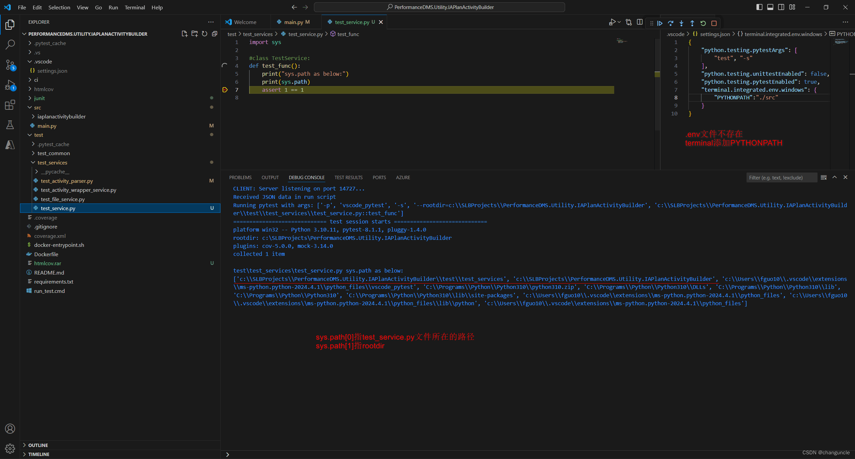Toggle the Secondary Side Bar visibility
Image resolution: width=855 pixels, height=459 pixels.
[x=781, y=7]
